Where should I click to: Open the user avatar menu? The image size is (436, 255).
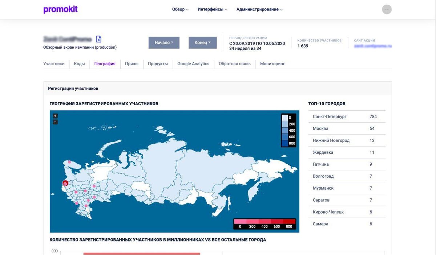click(x=387, y=9)
